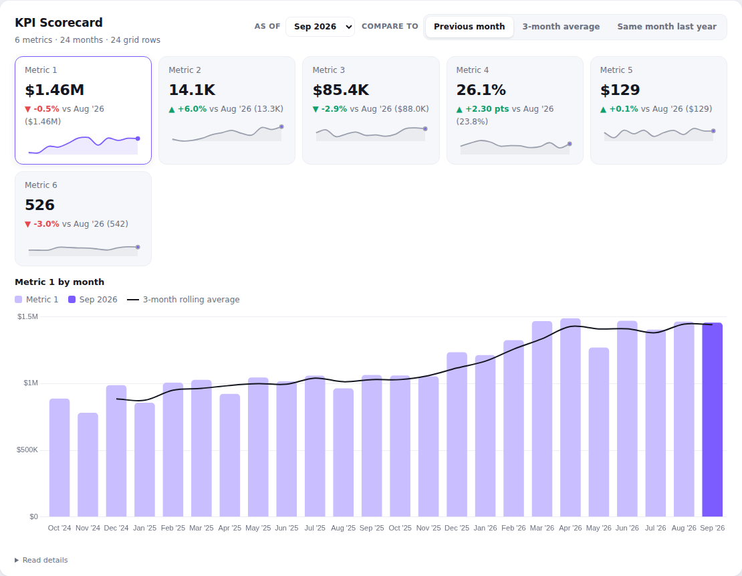This screenshot has width=742, height=576.
Task: Select the Metric 4 card showing 26.1%
Action: pos(515,110)
